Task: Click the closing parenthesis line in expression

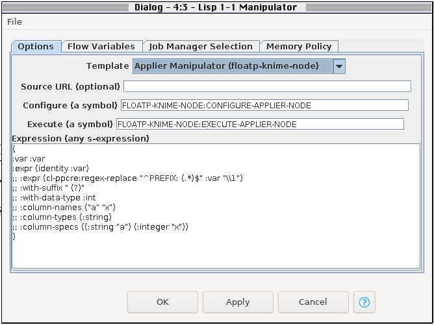Action: (14, 236)
